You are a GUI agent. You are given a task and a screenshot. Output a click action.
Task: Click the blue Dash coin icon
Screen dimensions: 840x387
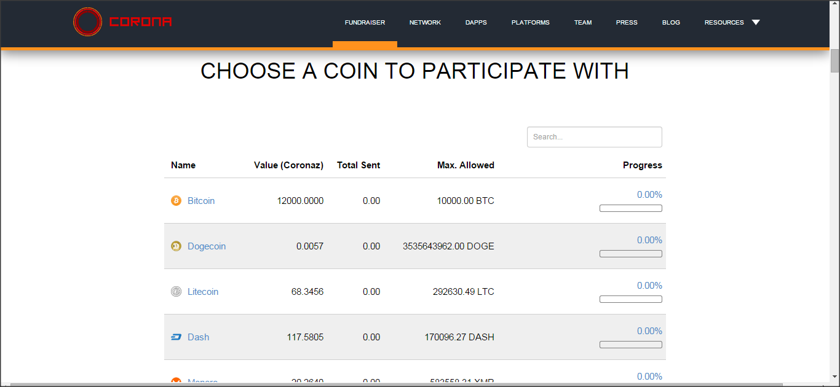[x=176, y=337]
